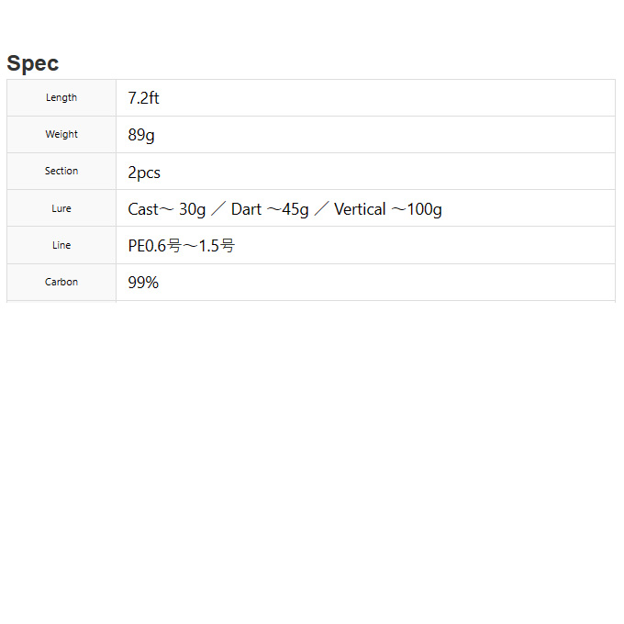Select the Dart ～45g lure text
The height and width of the screenshot is (624, 624).
click(270, 209)
